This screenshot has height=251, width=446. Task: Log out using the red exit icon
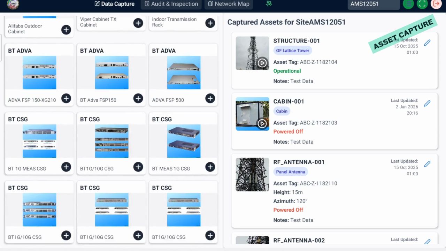coord(436,4)
